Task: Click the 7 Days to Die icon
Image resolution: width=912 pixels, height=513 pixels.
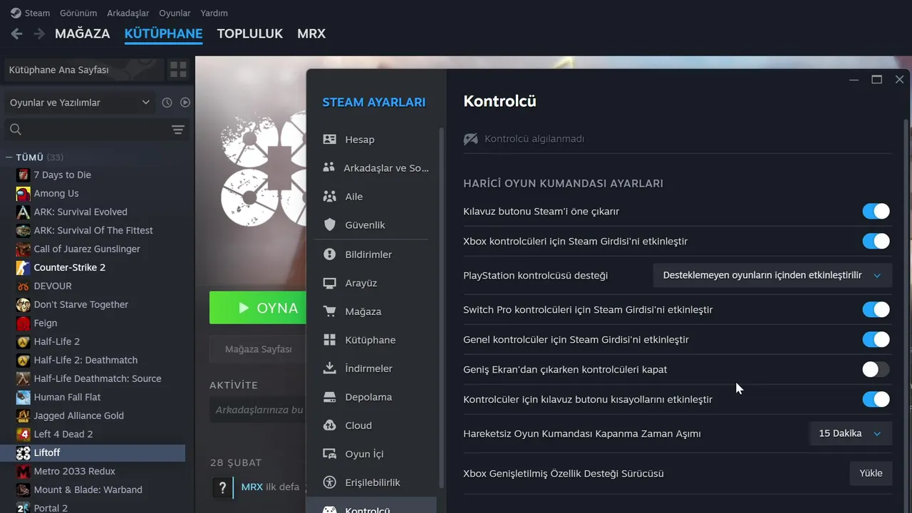Action: click(x=24, y=175)
